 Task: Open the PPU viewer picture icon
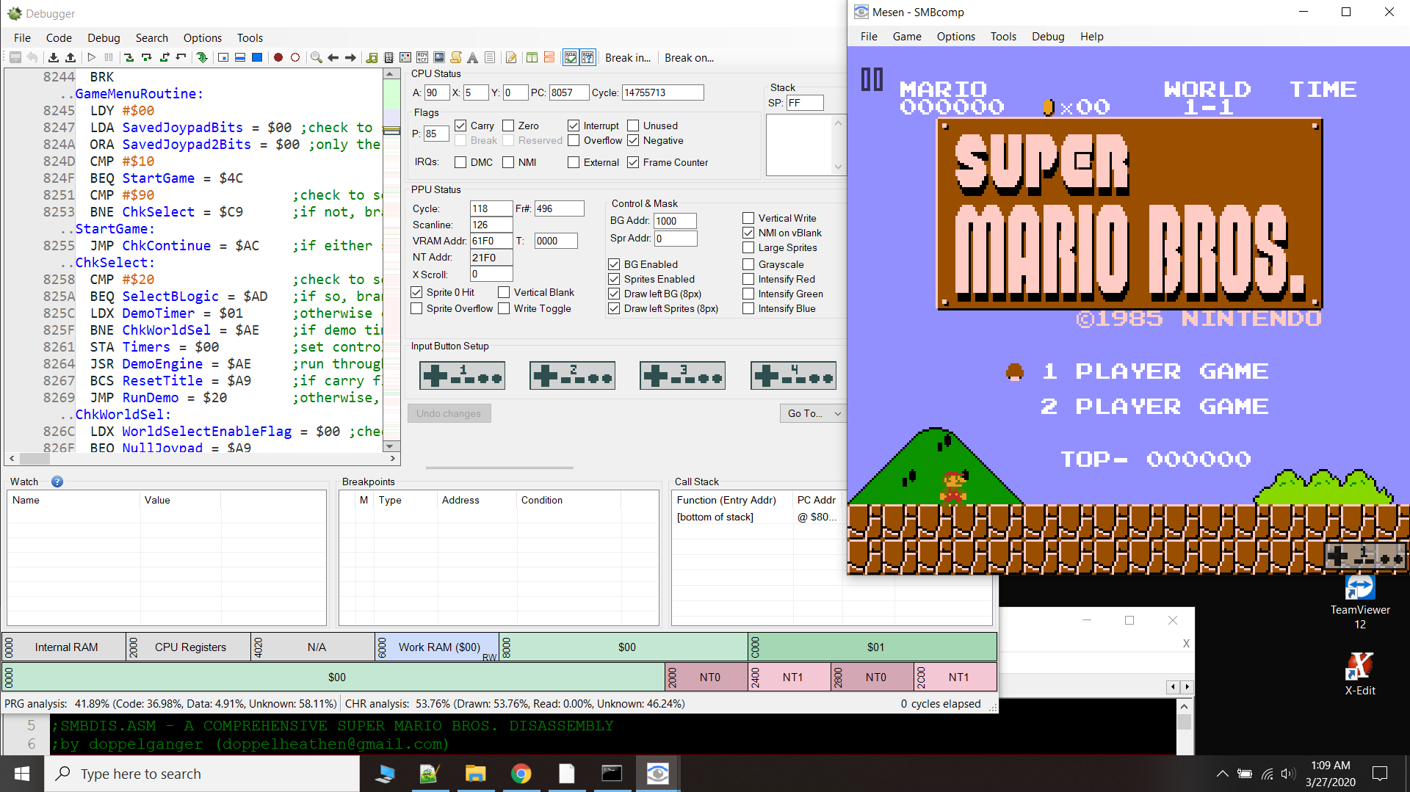tap(439, 57)
